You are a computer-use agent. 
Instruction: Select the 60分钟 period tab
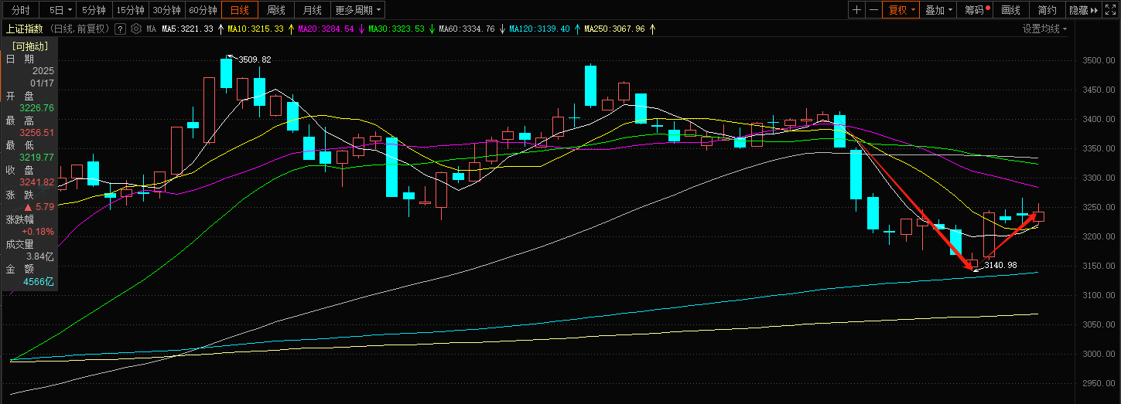[x=203, y=10]
